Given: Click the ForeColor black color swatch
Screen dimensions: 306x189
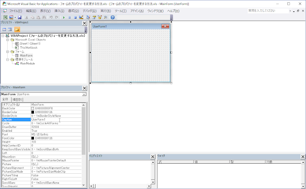Looking at the screenshot, I should pyautogui.click(x=33, y=138).
